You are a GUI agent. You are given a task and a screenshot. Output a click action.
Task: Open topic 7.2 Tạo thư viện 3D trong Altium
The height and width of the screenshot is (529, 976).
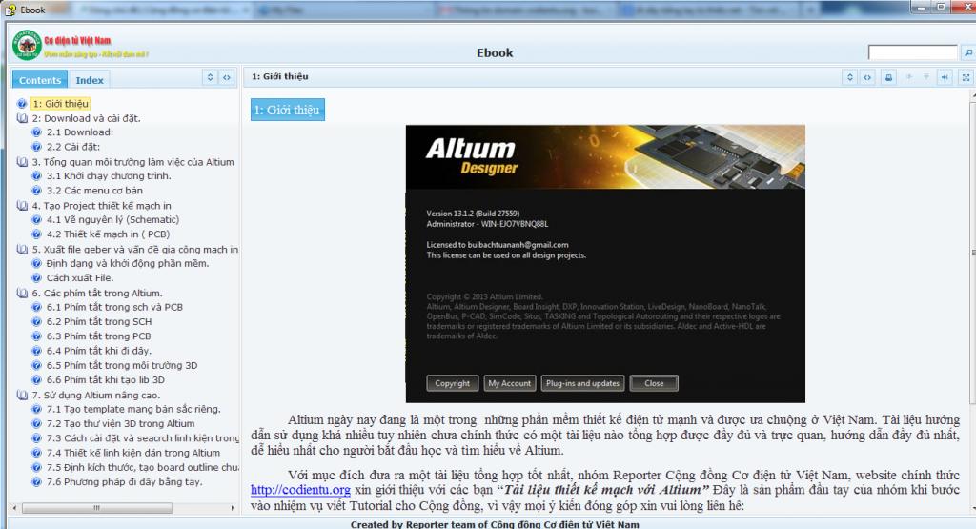120,423
